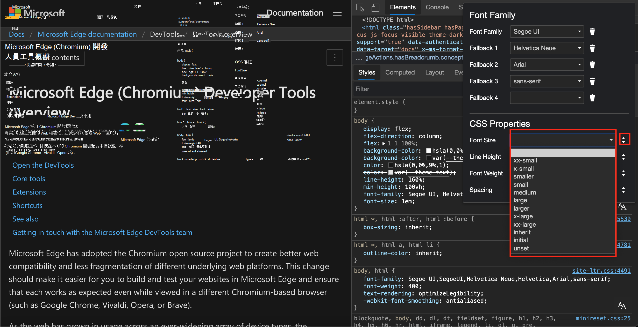Click the Core tools link
638x327 pixels.
29,179
